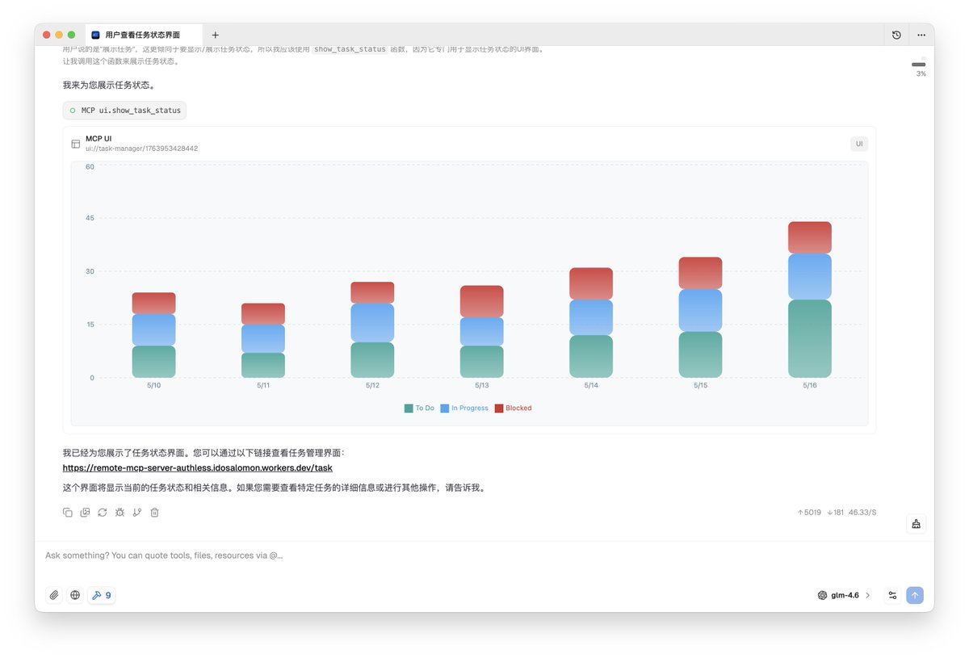Select the 用户查看任务状态界面 tab
Screen dimensions: 969x658
142,35
